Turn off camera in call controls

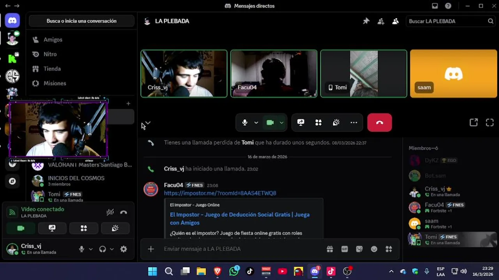[x=270, y=122]
